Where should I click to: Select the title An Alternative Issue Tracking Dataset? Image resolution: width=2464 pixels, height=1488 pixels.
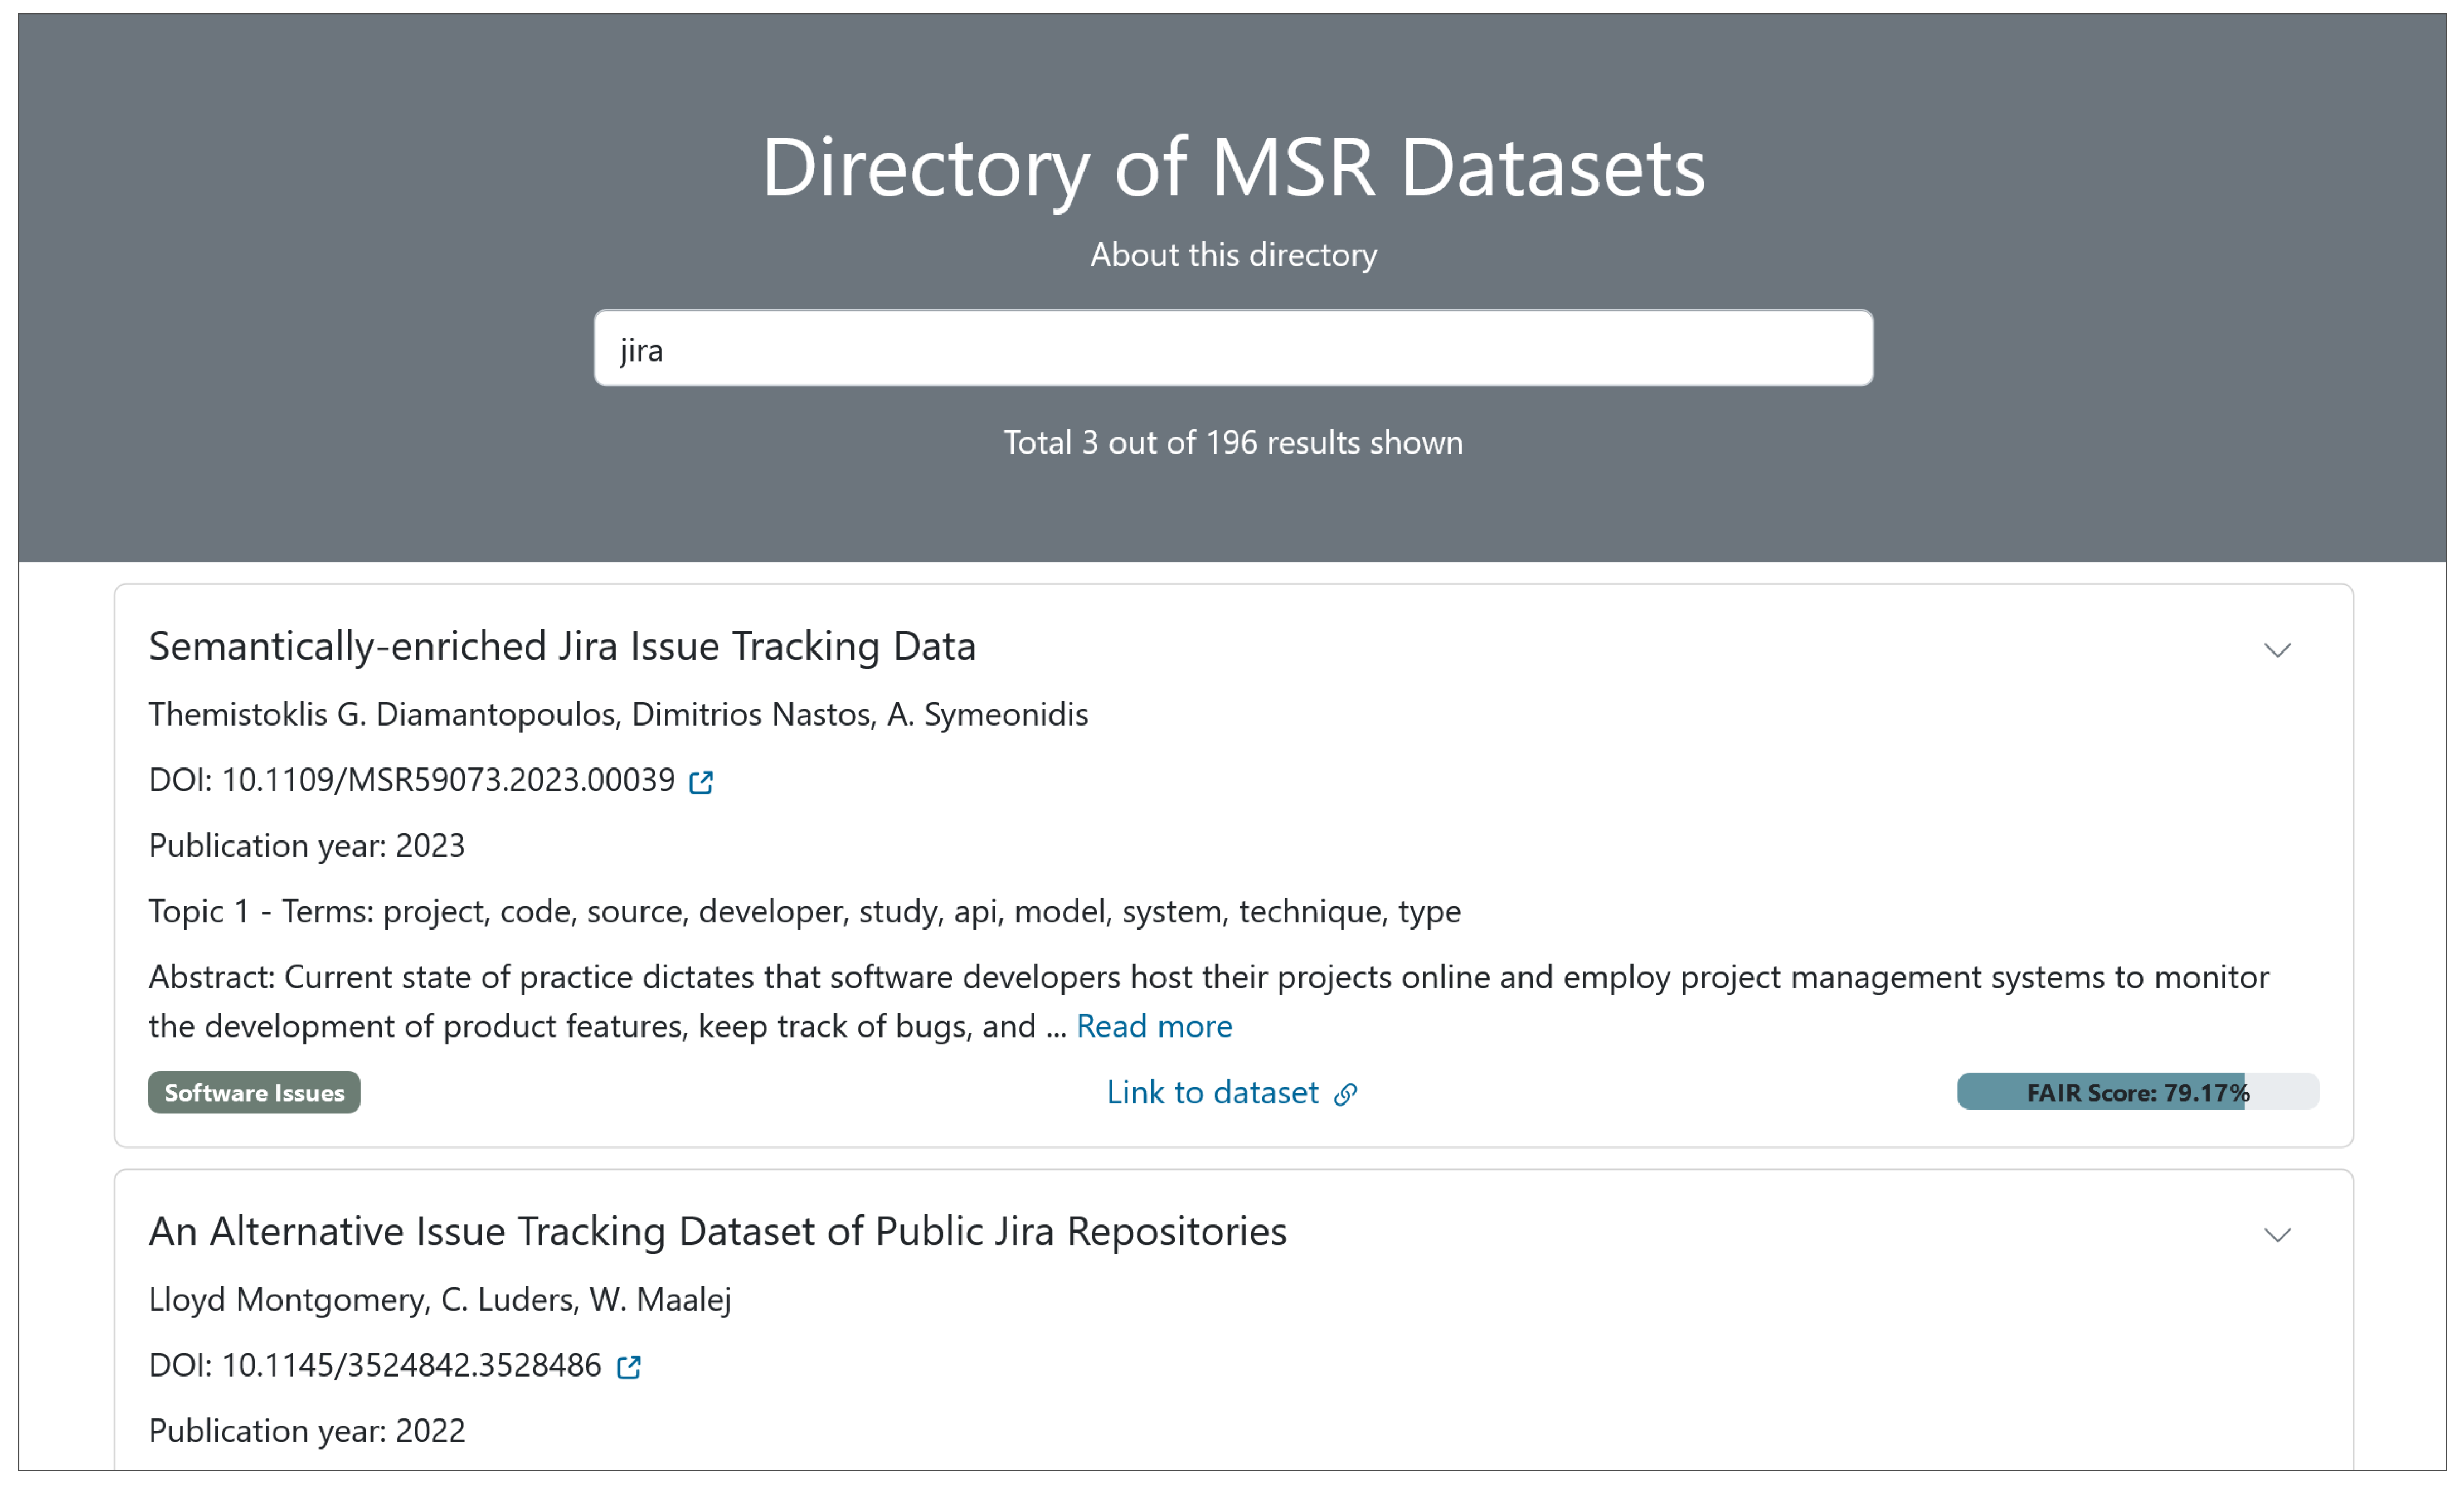coord(718,1231)
